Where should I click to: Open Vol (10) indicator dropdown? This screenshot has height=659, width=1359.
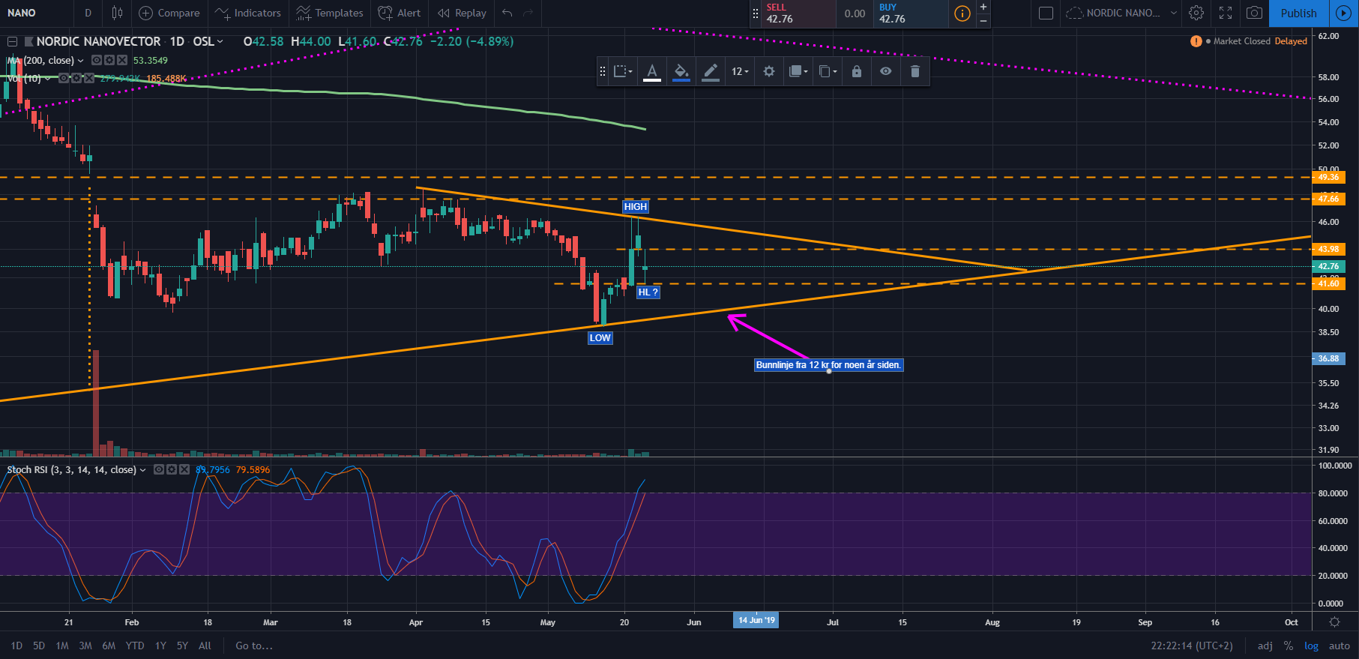[48, 79]
